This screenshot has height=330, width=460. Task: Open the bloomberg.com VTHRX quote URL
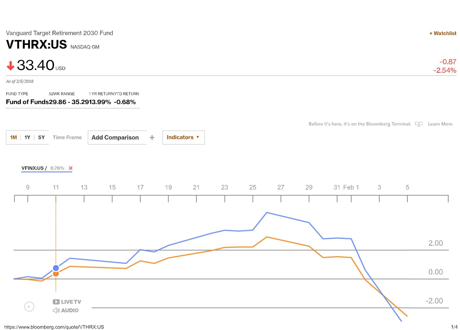[x=55, y=327]
